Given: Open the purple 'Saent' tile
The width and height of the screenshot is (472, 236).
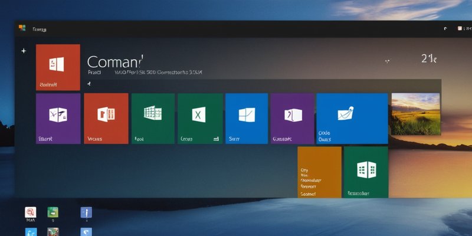Looking at the screenshot, I should (x=58, y=119).
